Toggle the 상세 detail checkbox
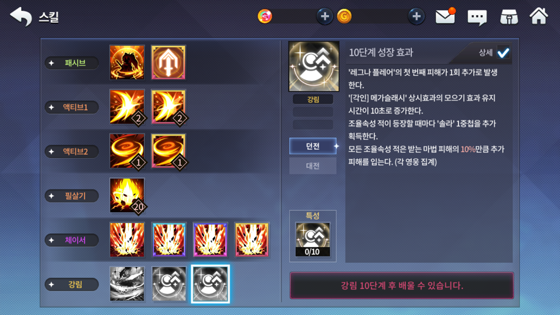This screenshot has height=315, width=560. click(503, 53)
